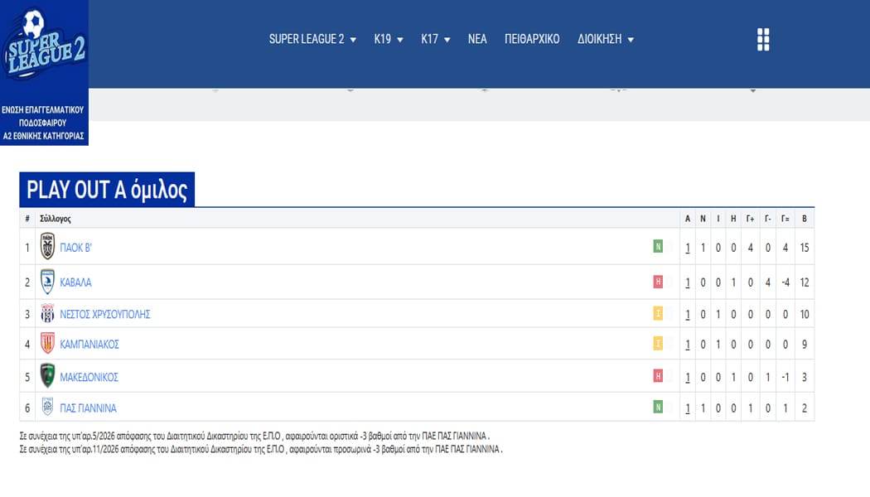The width and height of the screenshot is (870, 497).
Task: Click the ΠΑΣ ΓΙΑΝΝΙΝΑ team crest
Action: (48, 408)
